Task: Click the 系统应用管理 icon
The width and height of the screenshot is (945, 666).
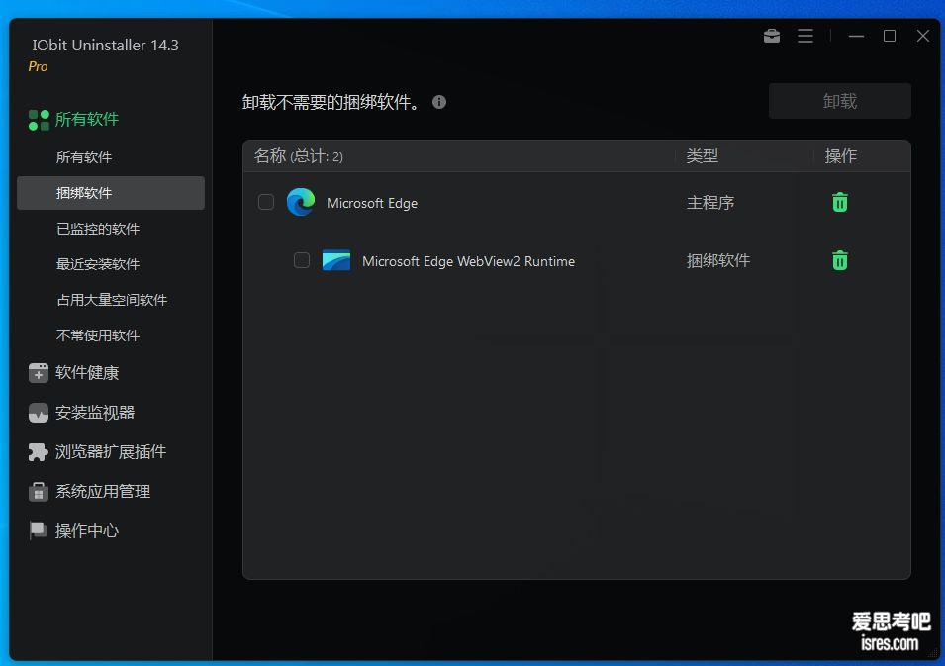Action: 38,491
